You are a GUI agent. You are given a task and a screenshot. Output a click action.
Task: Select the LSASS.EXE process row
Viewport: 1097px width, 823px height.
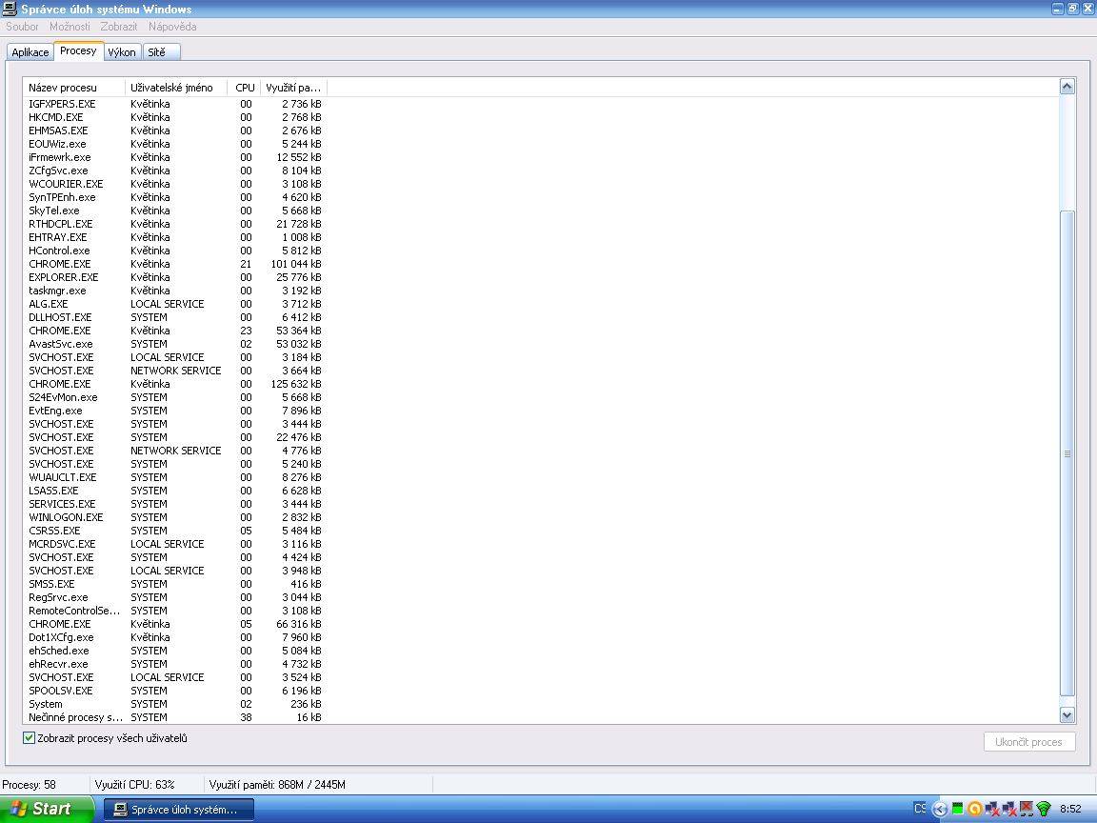point(175,491)
